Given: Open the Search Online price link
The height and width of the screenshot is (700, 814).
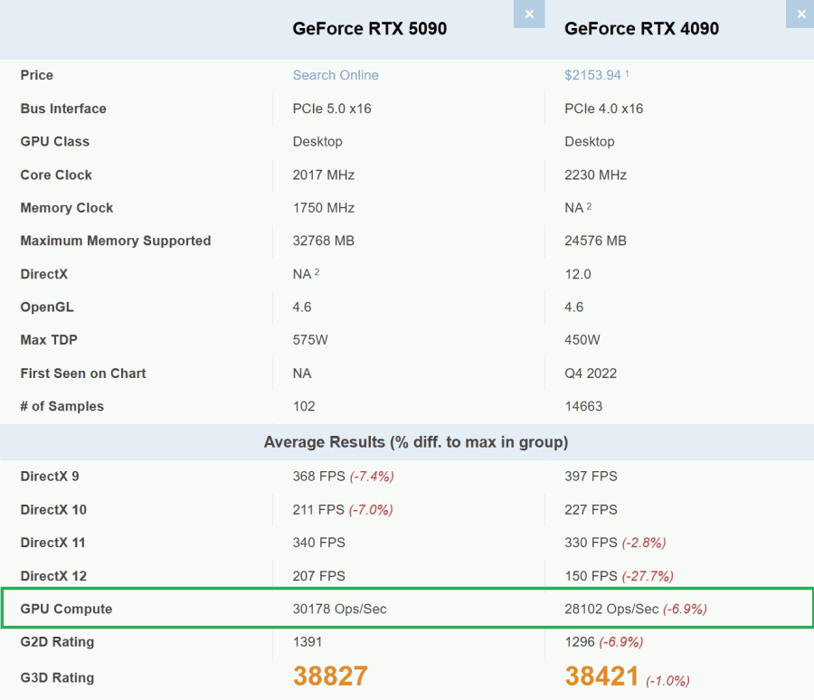Looking at the screenshot, I should click(336, 75).
